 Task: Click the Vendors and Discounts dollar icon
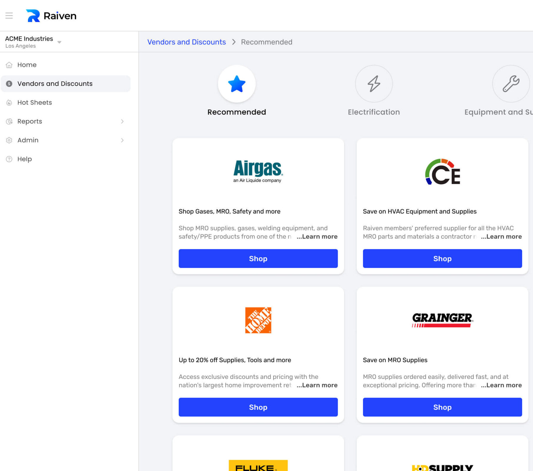click(9, 84)
